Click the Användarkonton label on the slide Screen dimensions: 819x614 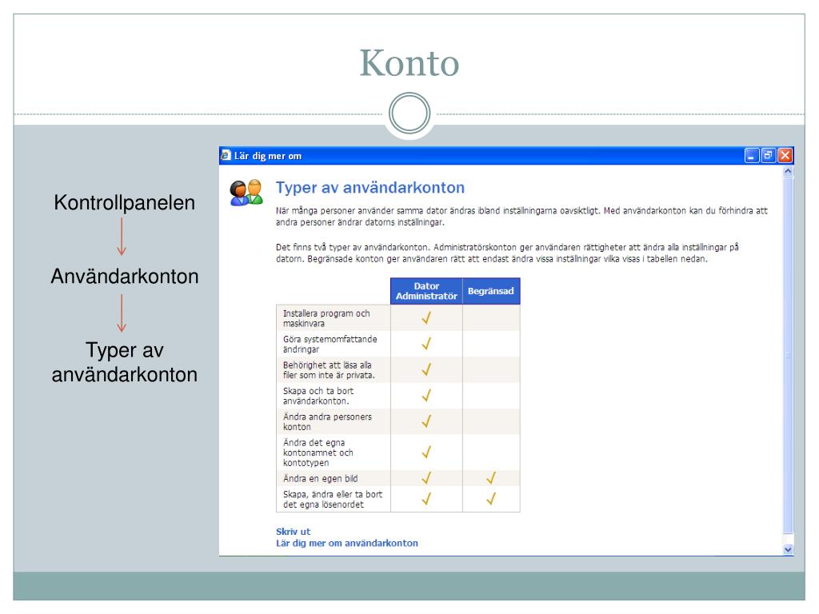pyautogui.click(x=124, y=276)
